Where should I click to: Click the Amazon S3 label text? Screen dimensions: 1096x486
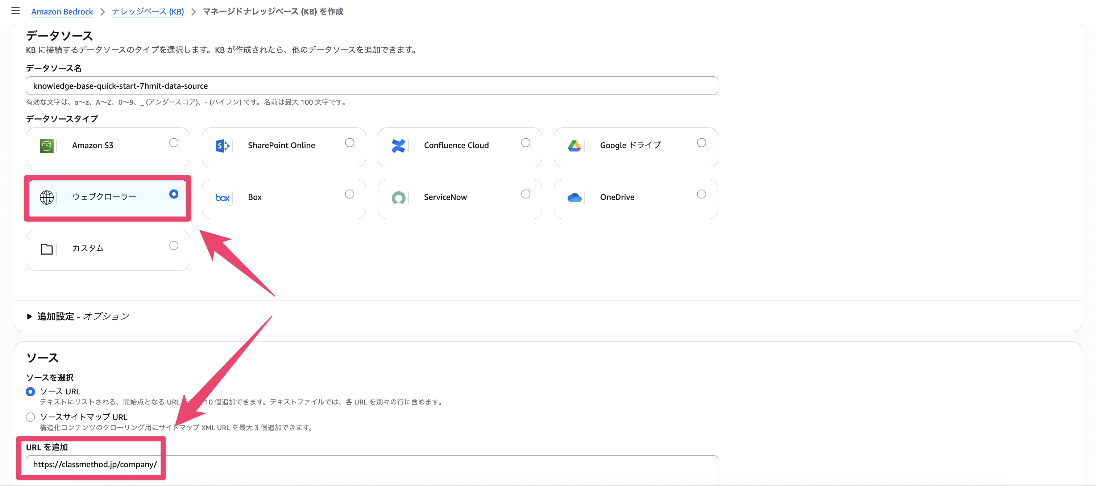[93, 146]
